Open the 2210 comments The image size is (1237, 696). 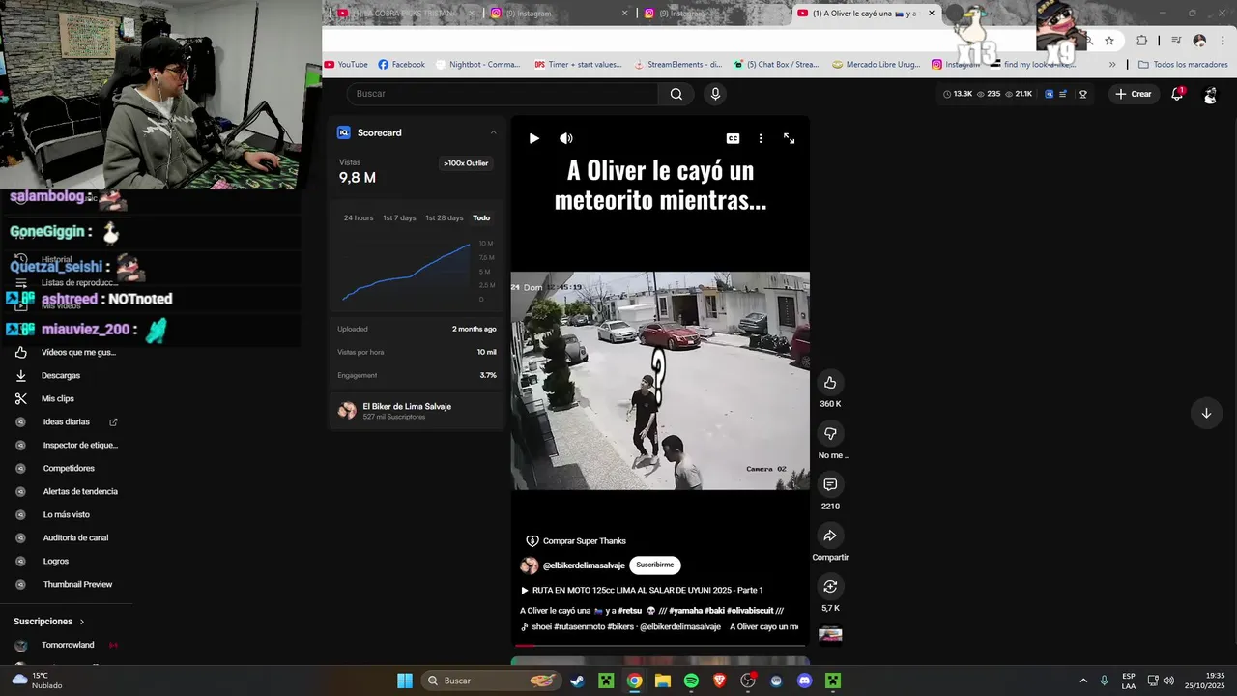830,484
